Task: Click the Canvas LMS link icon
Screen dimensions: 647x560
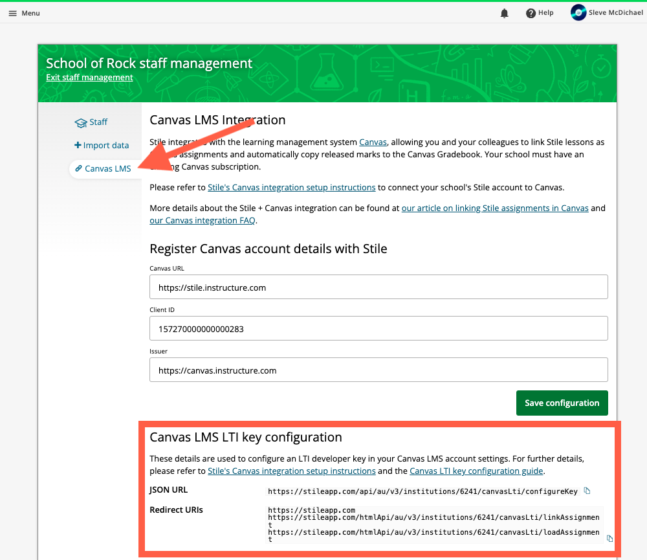Action: click(x=78, y=168)
